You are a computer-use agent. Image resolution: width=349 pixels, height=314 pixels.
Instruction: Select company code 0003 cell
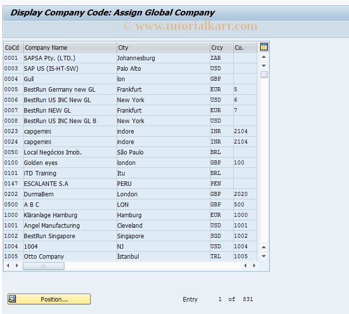13,69
